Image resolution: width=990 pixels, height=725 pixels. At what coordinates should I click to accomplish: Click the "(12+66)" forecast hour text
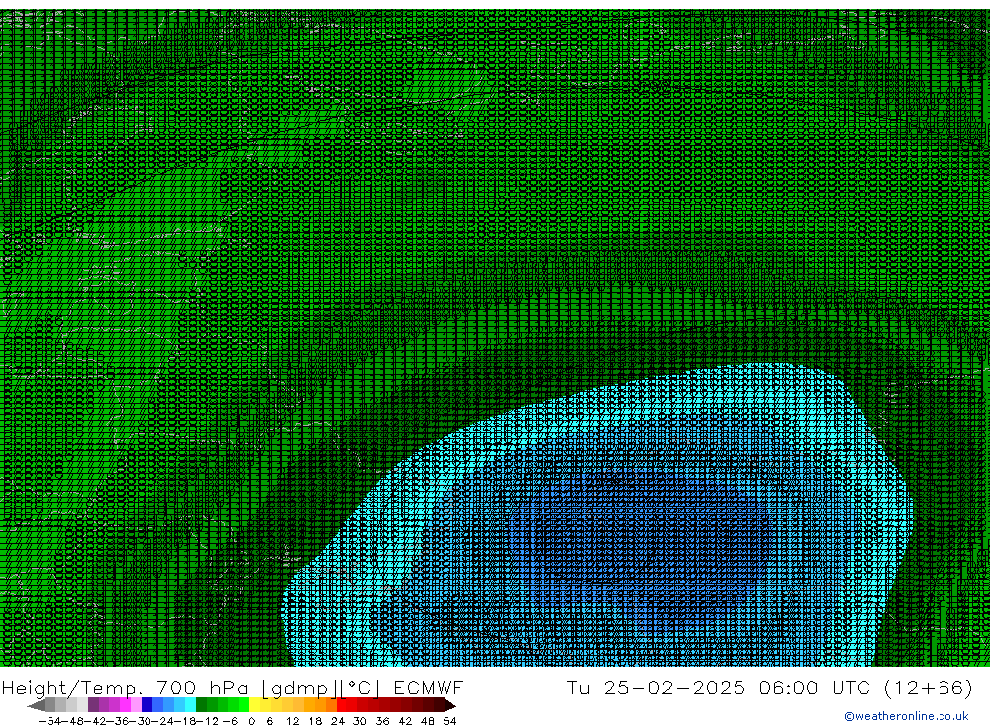click(929, 687)
